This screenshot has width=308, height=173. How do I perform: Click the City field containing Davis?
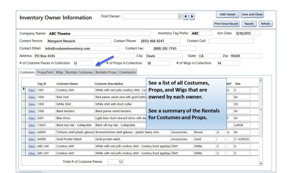click(x=164, y=56)
